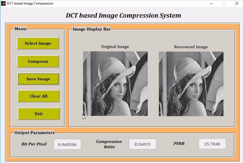
Task: Click the Select Image button
Action: pos(38,43)
